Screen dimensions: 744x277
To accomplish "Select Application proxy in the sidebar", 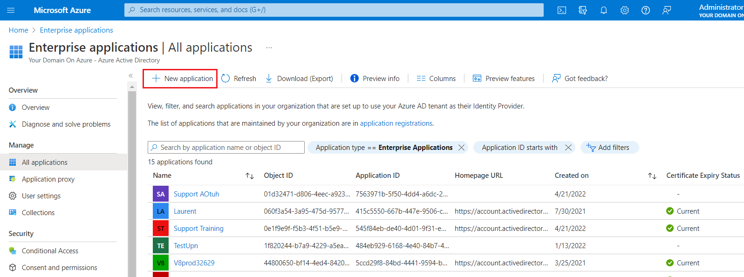I will (x=48, y=179).
